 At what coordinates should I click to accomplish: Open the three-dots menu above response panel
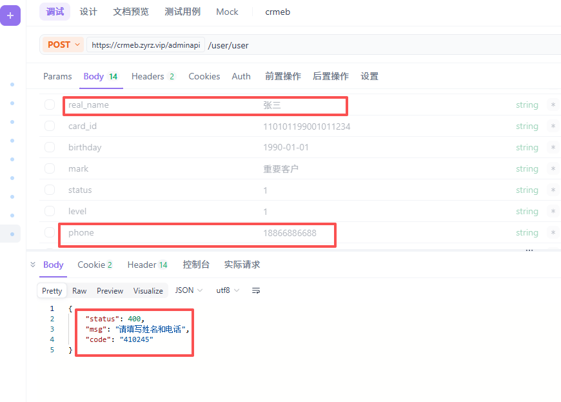point(529,250)
